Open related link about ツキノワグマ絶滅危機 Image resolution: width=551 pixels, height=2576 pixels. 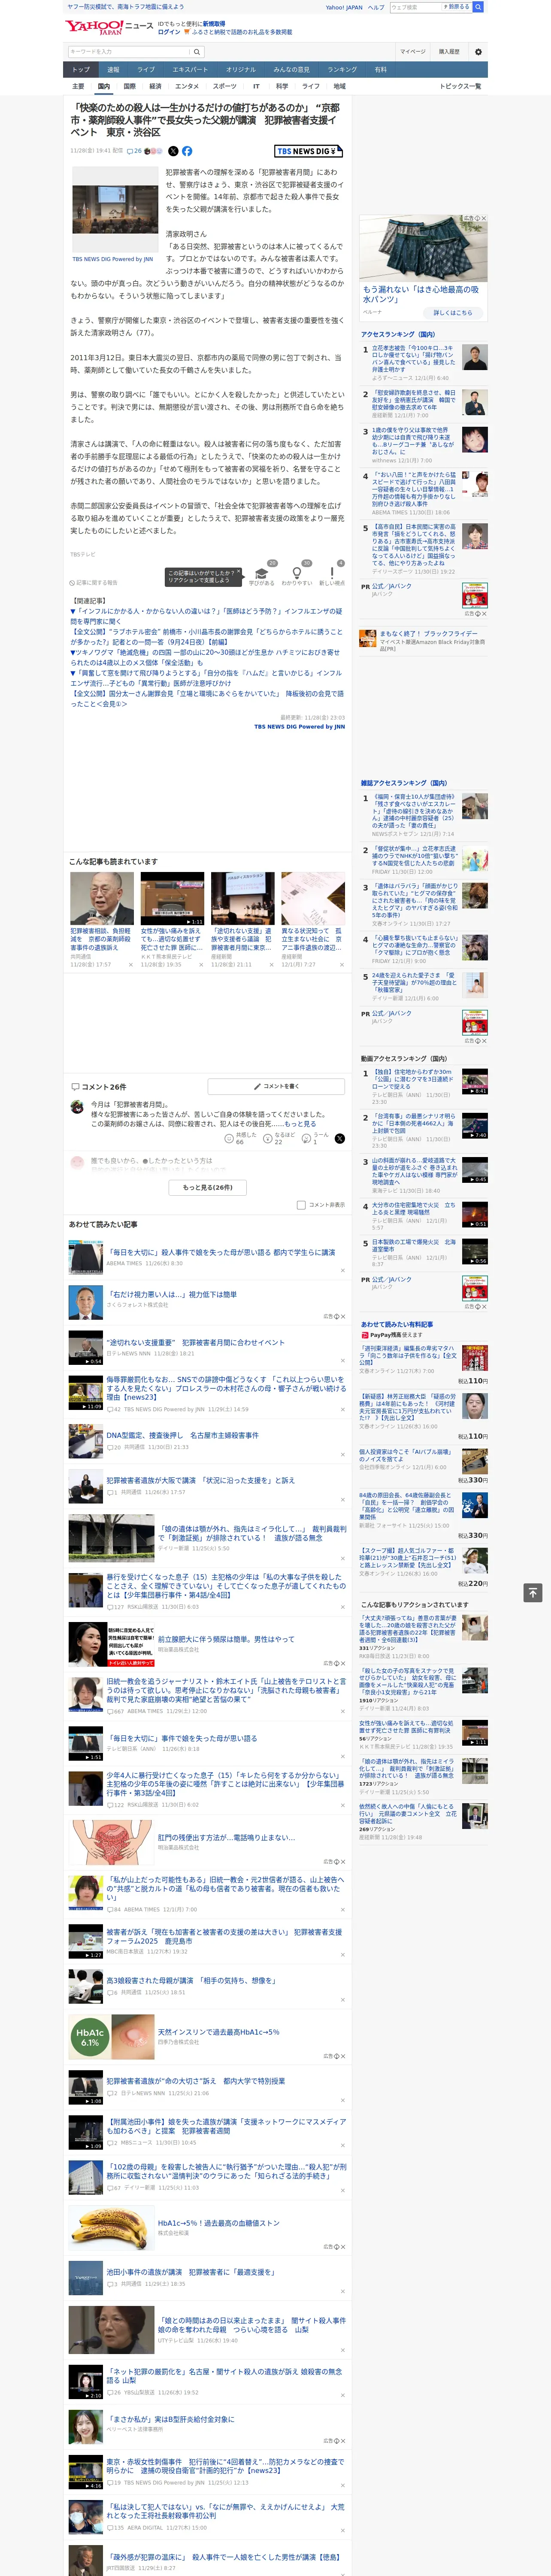206,657
